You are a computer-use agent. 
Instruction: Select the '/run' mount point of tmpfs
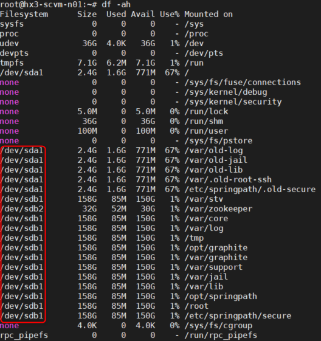click(194, 63)
